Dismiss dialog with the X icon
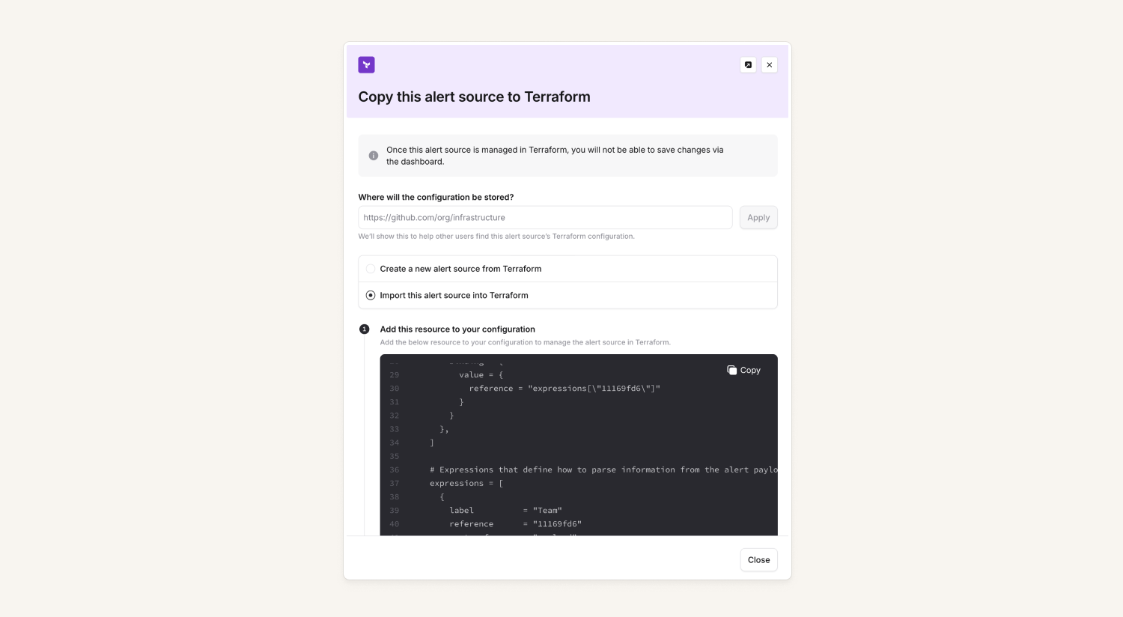 [770, 65]
